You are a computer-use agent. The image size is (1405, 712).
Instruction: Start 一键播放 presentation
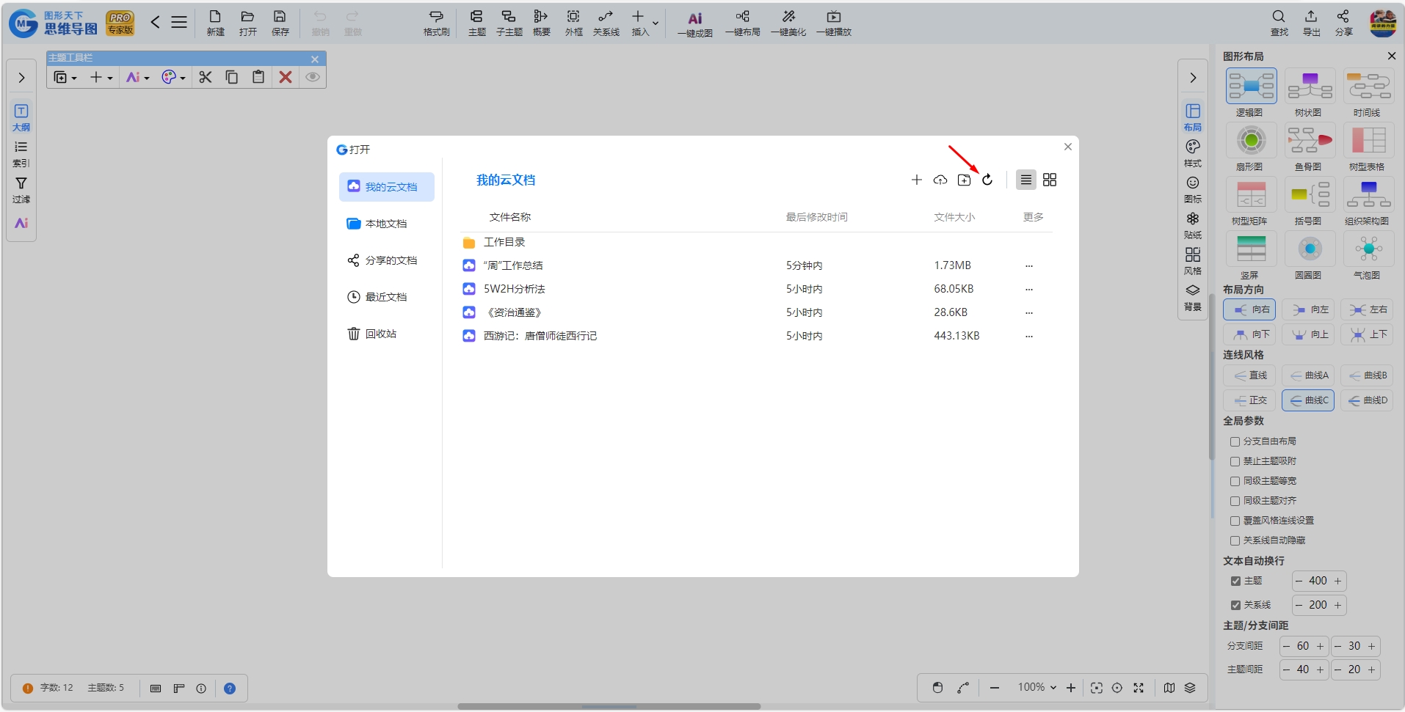coord(834,23)
